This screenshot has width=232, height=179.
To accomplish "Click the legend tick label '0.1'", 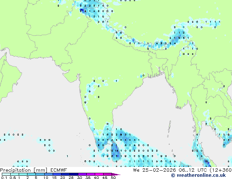I will [4, 178].
